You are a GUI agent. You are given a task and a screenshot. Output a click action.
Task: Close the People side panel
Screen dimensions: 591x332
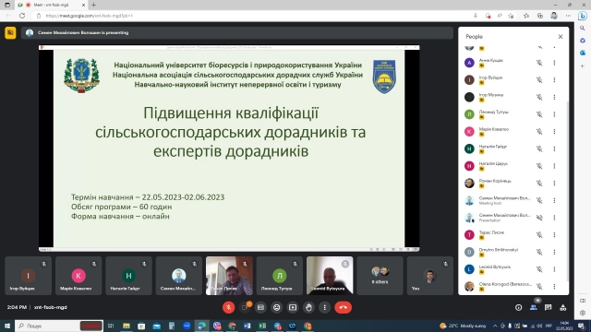[x=561, y=37]
